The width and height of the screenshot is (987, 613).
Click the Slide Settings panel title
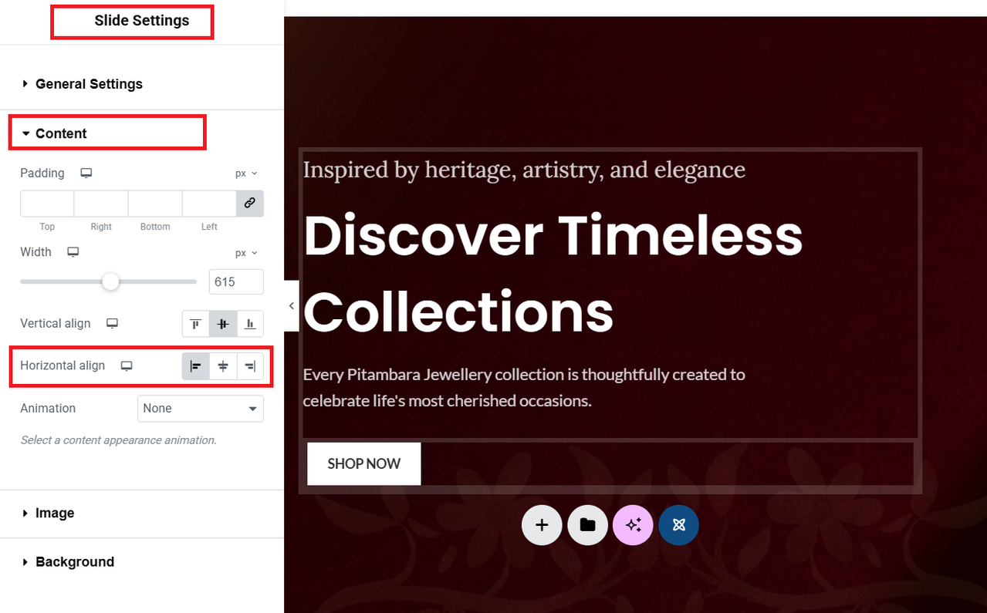[x=142, y=21]
